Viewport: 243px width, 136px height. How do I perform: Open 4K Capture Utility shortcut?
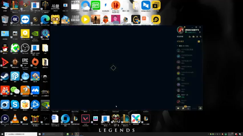15,20
